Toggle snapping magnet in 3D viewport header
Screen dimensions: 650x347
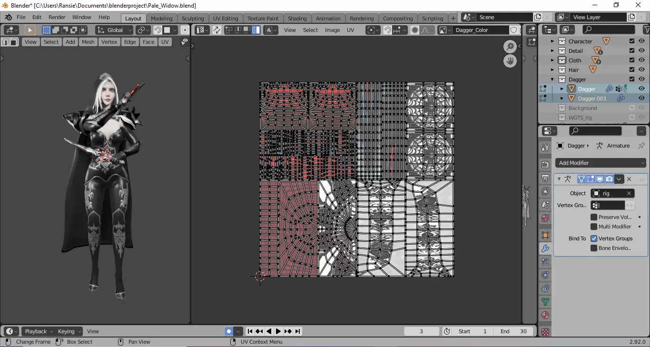158,30
